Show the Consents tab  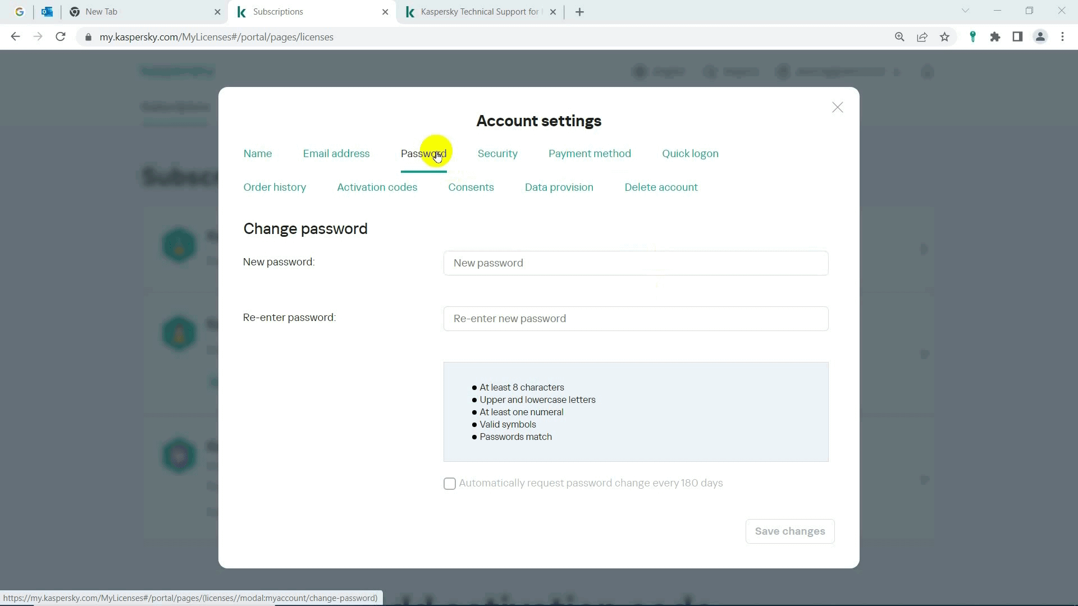tap(471, 187)
